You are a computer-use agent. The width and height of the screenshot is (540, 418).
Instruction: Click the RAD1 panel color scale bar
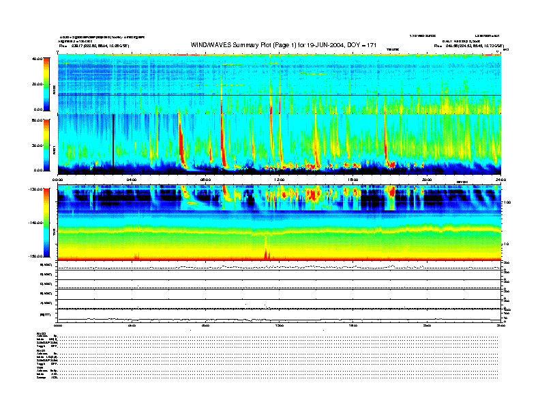[x=47, y=144]
